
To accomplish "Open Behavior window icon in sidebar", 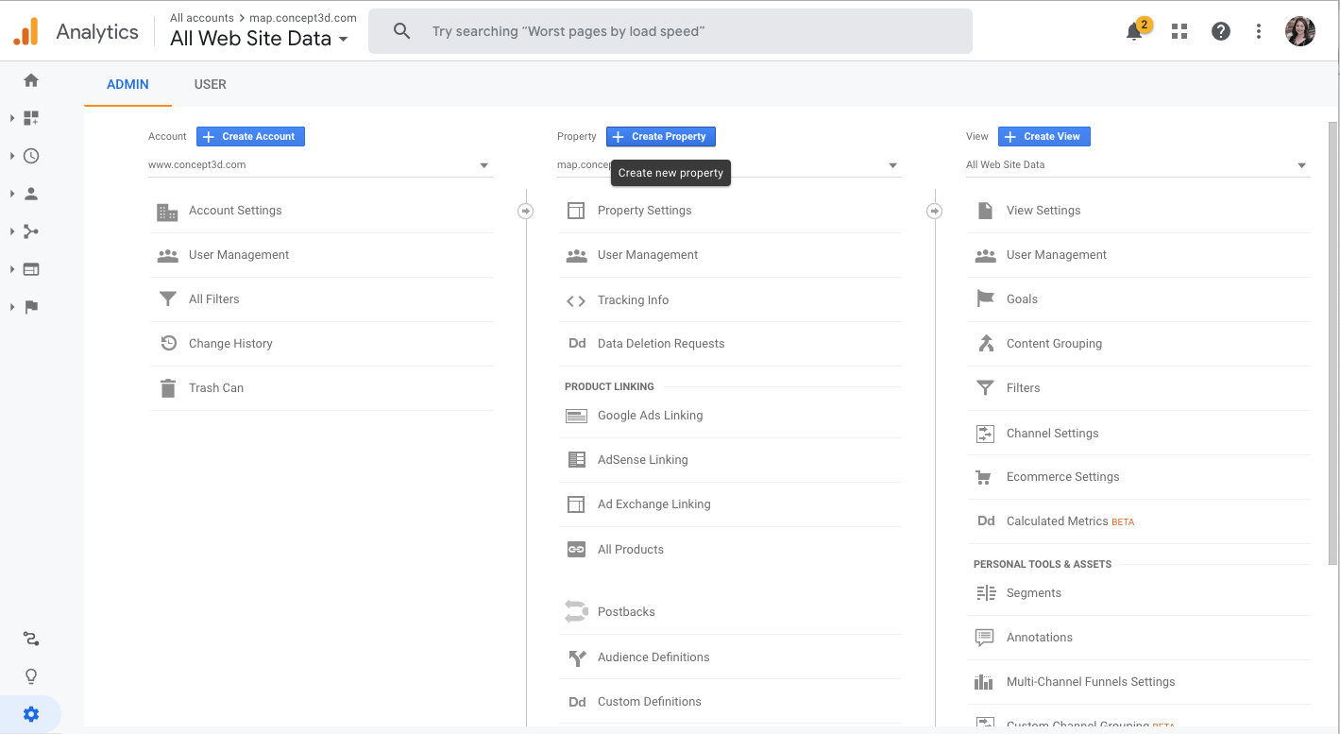I will pyautogui.click(x=31, y=269).
